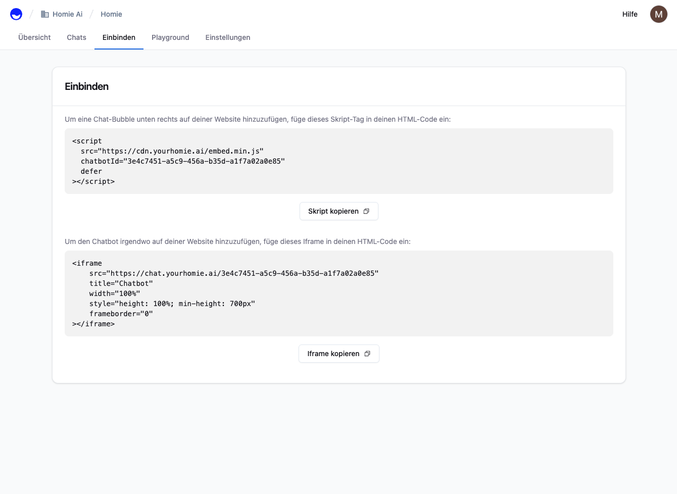This screenshot has width=677, height=494.
Task: Click the Homie breadcrumb entry
Action: (111, 14)
